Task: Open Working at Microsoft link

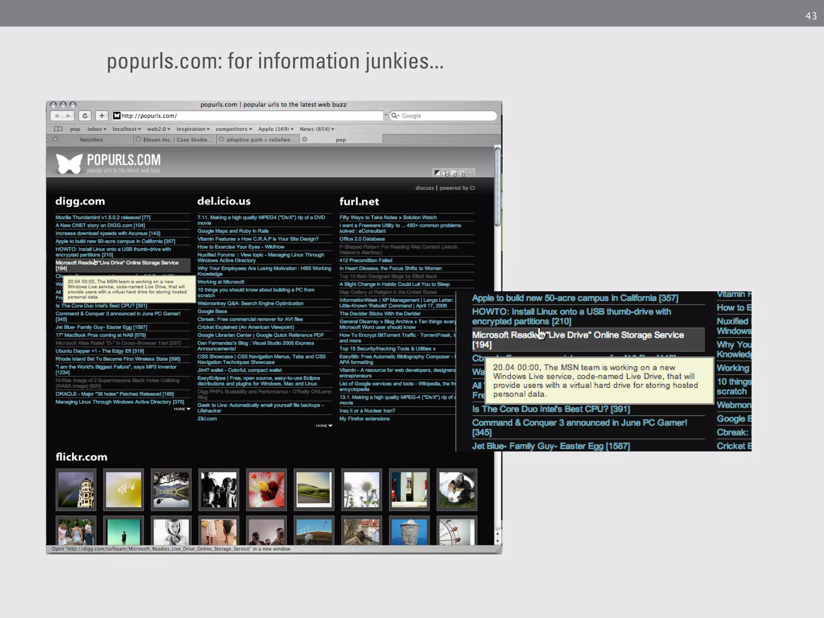Action: [x=221, y=282]
